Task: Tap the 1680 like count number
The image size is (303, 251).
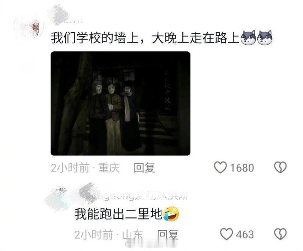Action: (242, 168)
